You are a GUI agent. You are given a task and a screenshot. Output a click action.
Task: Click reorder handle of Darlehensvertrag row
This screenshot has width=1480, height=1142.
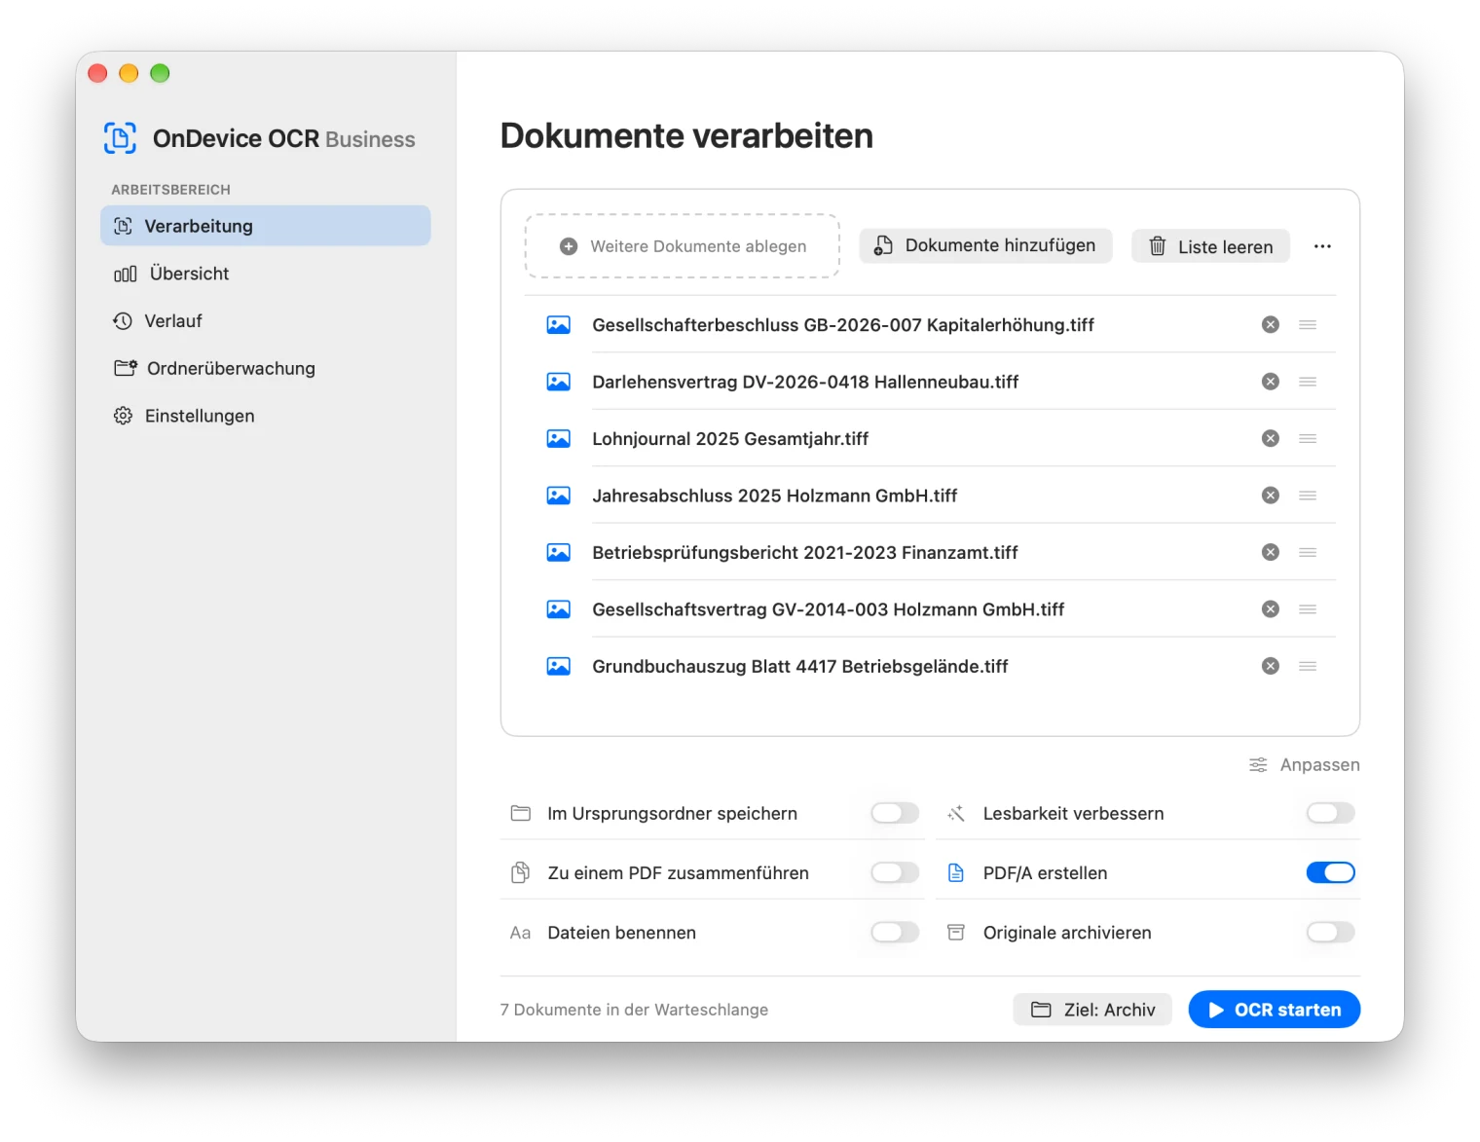1308,382
